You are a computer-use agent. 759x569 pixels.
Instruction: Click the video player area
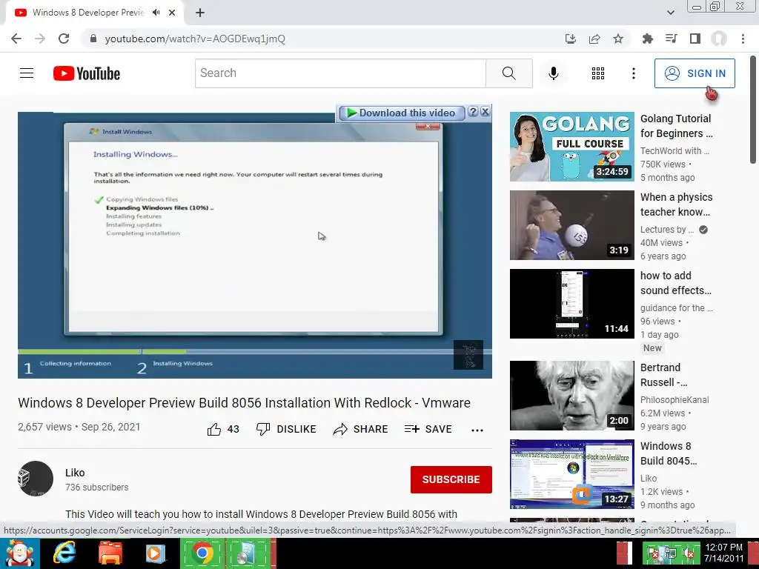click(x=255, y=245)
